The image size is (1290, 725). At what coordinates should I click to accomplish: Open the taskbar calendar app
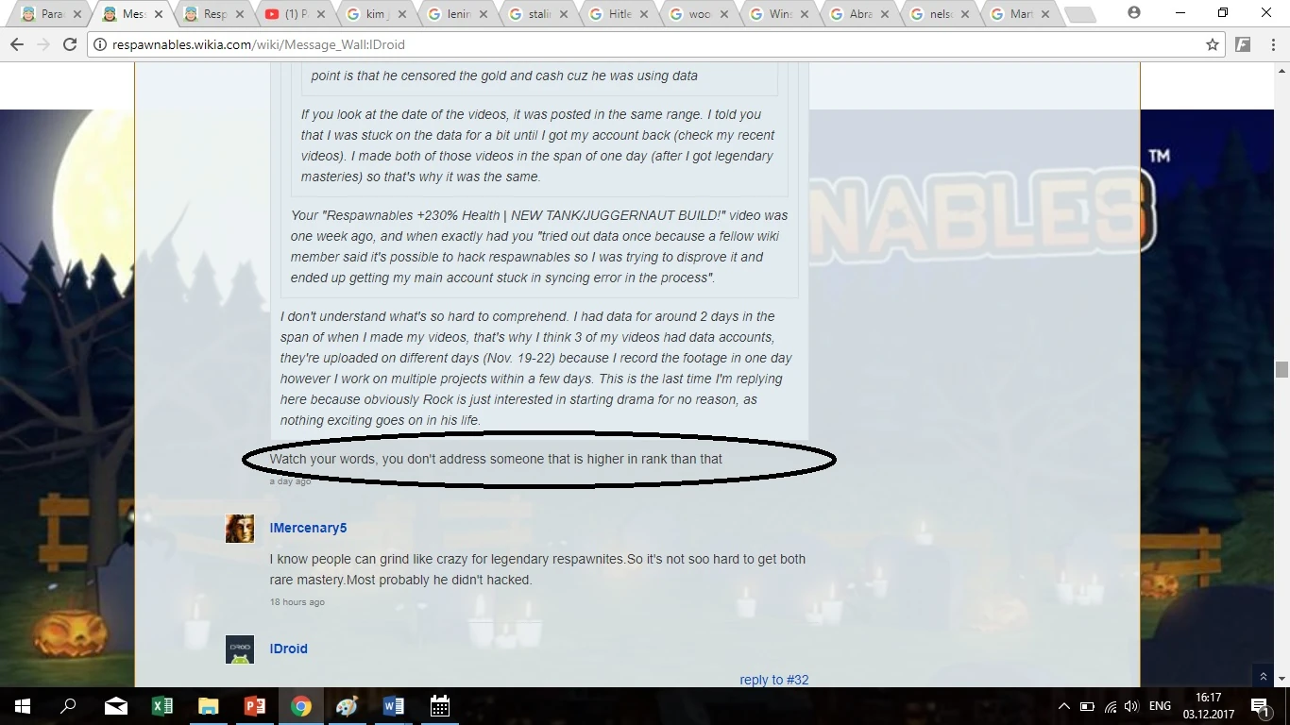click(440, 706)
